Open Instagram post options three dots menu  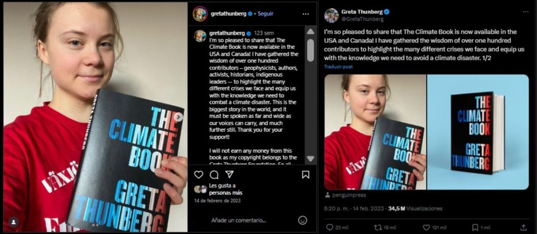306,14
